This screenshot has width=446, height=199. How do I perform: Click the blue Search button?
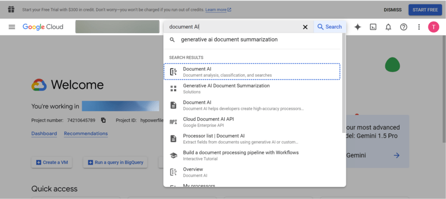[x=330, y=27]
